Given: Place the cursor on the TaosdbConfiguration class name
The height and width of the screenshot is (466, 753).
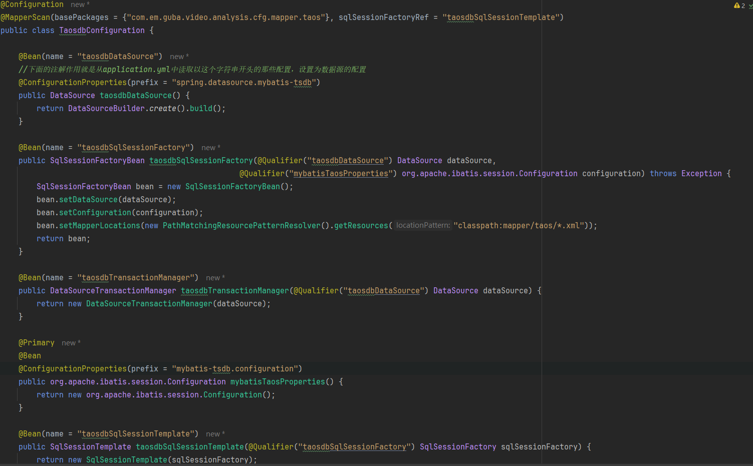Looking at the screenshot, I should tap(102, 31).
